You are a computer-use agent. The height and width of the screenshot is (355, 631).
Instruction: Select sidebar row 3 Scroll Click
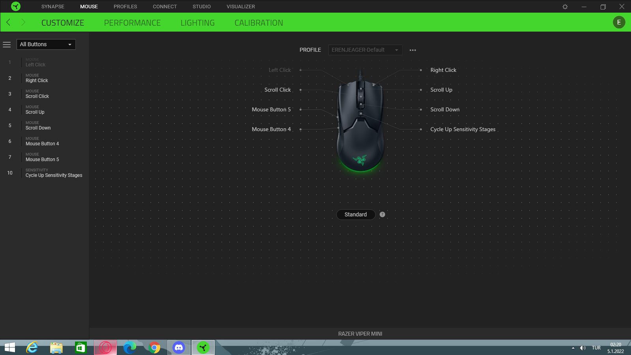pyautogui.click(x=44, y=94)
